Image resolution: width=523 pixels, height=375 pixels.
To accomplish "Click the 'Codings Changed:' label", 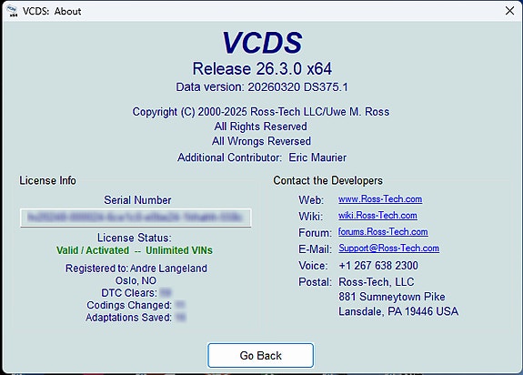I will pyautogui.click(x=129, y=305).
